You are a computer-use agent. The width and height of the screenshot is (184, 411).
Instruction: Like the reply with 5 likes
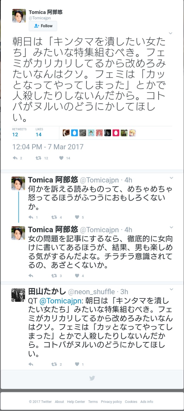click(77, 217)
